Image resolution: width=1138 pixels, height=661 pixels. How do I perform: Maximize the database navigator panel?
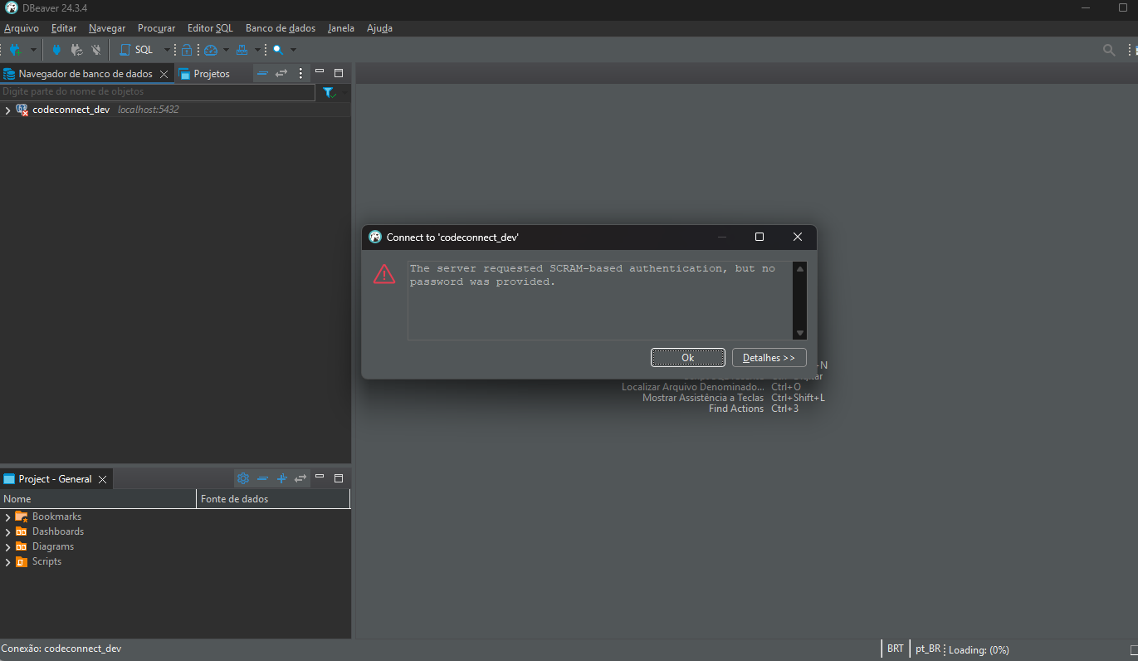coord(339,72)
